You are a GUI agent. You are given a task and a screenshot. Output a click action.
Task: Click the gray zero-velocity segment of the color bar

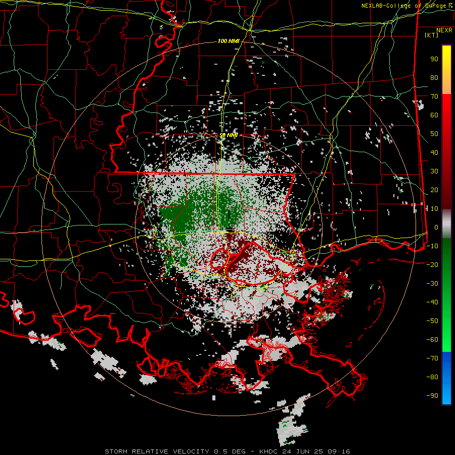[446, 224]
